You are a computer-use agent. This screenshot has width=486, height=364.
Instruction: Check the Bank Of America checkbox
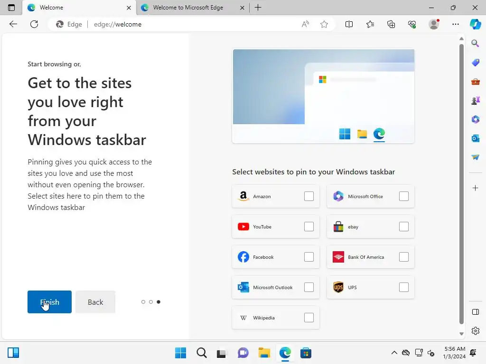point(403,257)
